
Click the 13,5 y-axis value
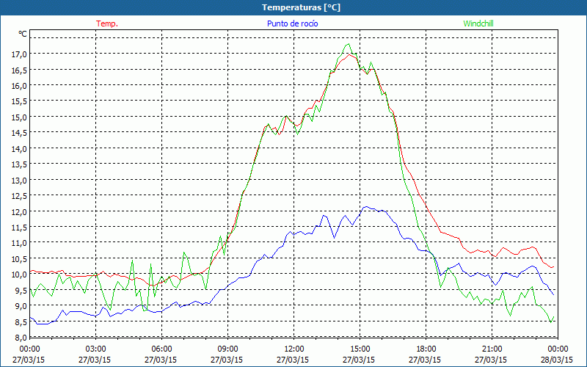point(20,164)
